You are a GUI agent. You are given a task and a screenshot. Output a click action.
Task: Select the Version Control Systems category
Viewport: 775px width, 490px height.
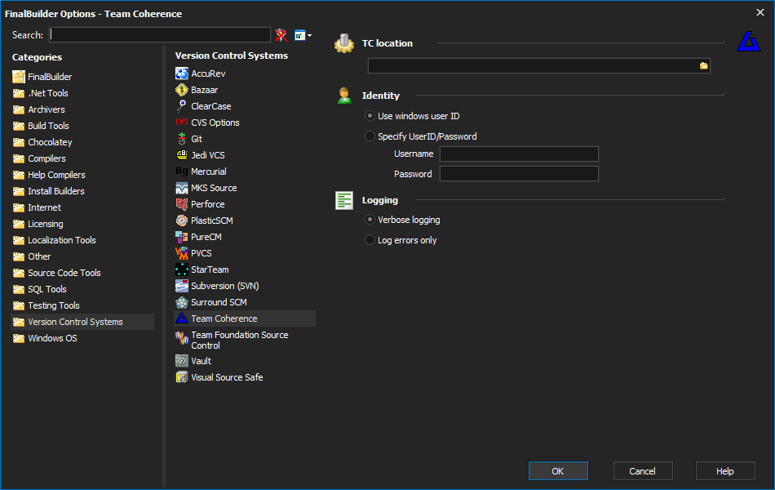pos(82,322)
